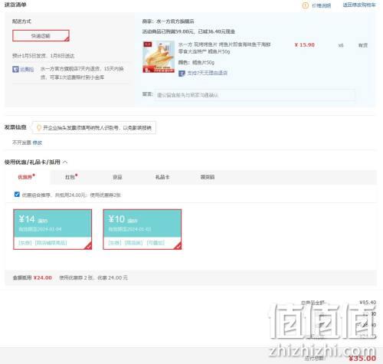Click the invoice modify link

click(x=38, y=143)
